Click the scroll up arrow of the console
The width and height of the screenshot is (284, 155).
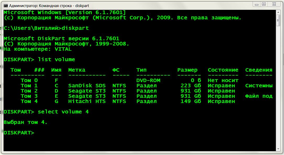tap(278, 12)
